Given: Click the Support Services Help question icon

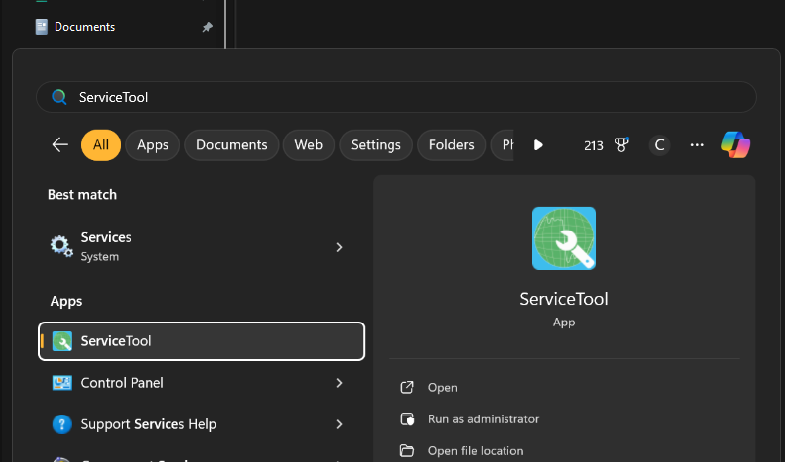Looking at the screenshot, I should click(62, 424).
